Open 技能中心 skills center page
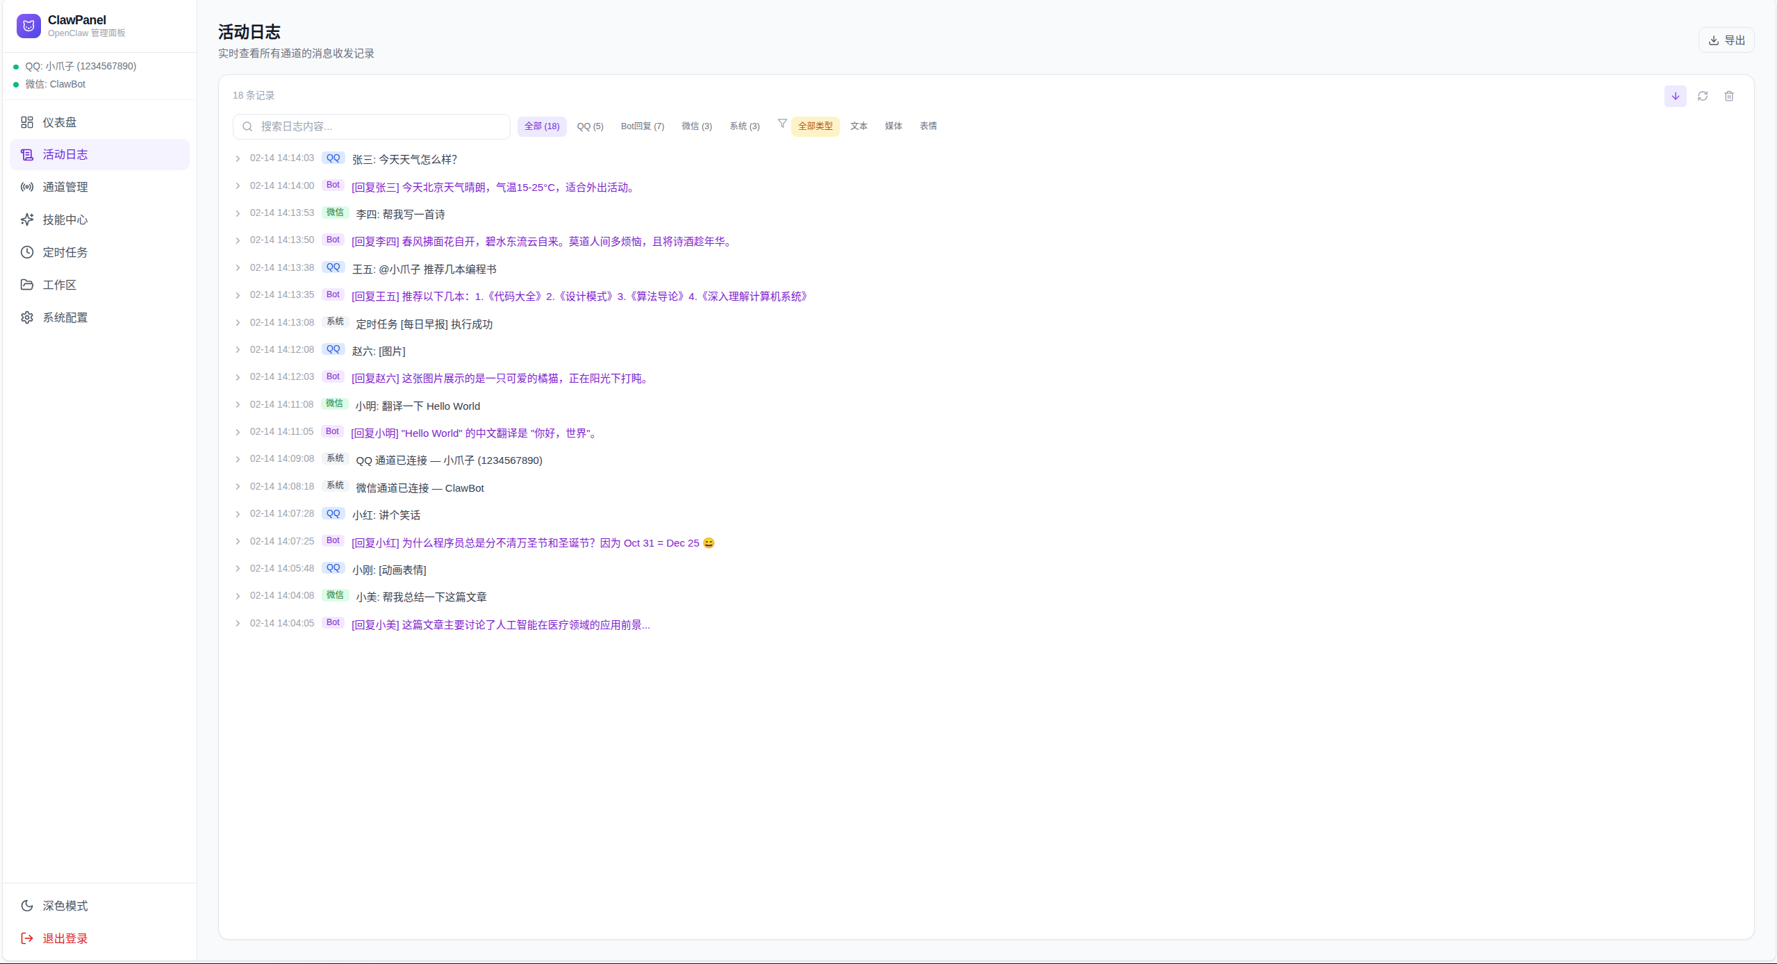Screen dimensions: 1777x964 tap(65, 219)
